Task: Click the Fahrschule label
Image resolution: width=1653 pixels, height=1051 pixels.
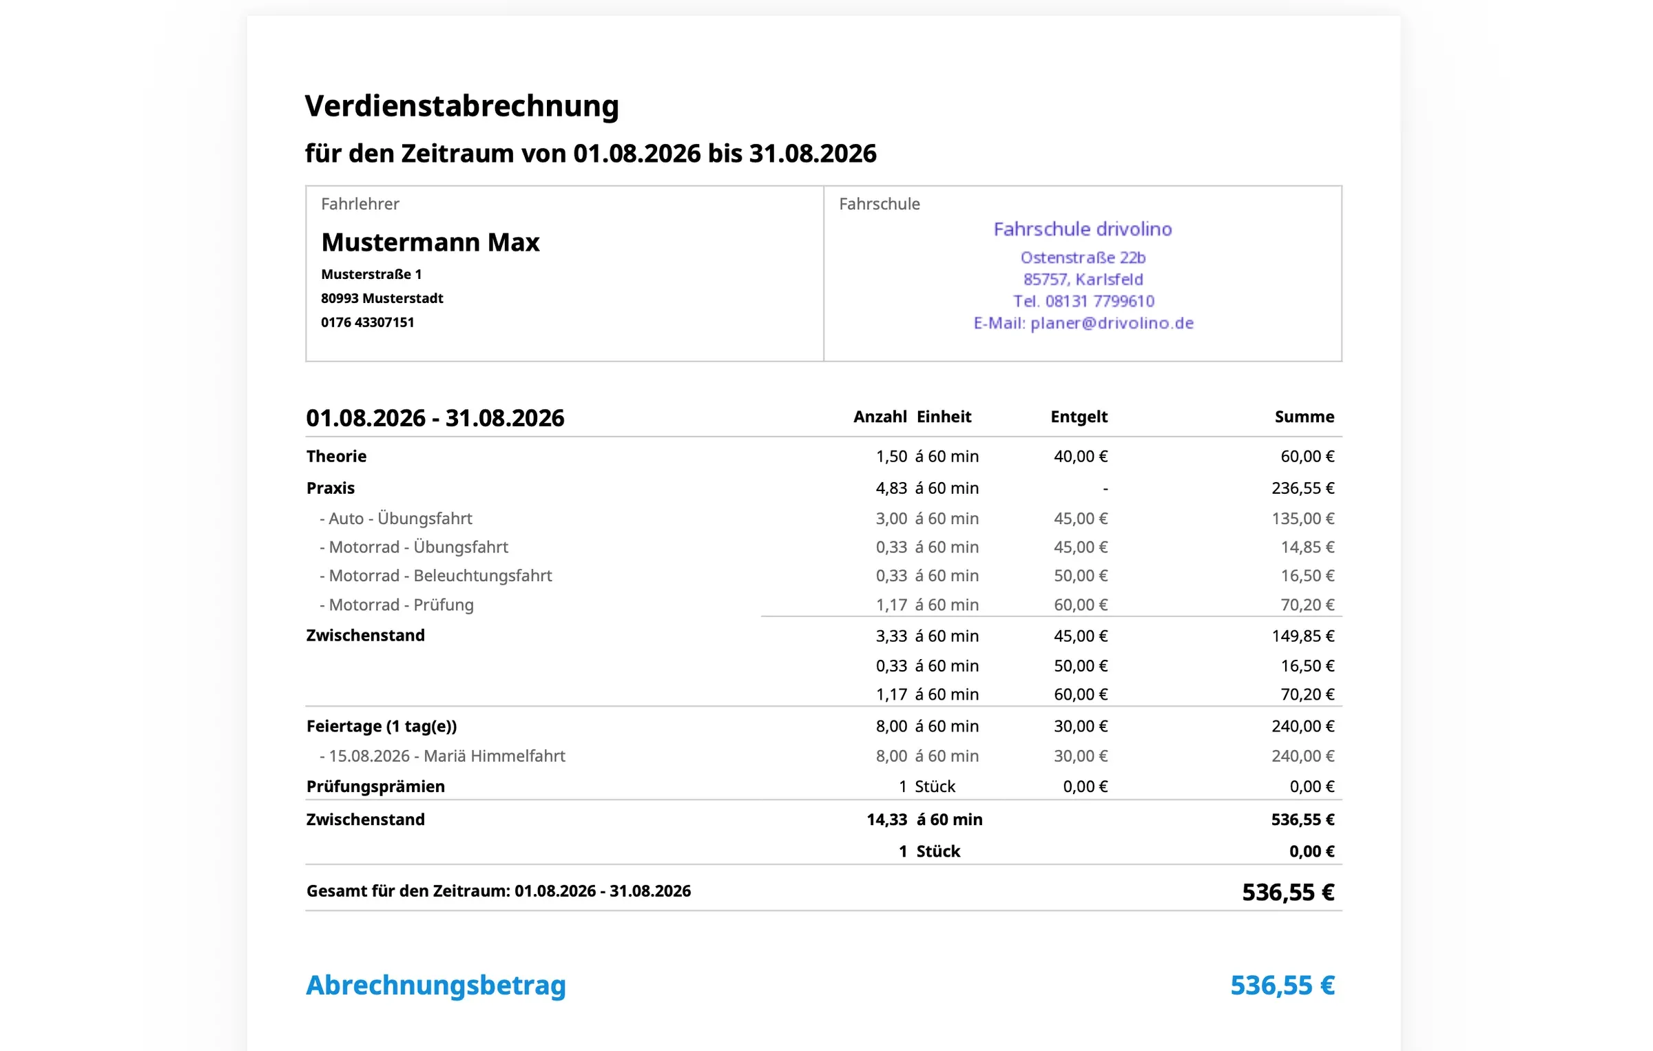Action: tap(880, 204)
